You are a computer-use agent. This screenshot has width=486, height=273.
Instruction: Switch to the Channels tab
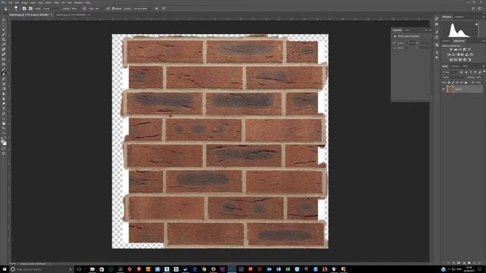pos(456,66)
